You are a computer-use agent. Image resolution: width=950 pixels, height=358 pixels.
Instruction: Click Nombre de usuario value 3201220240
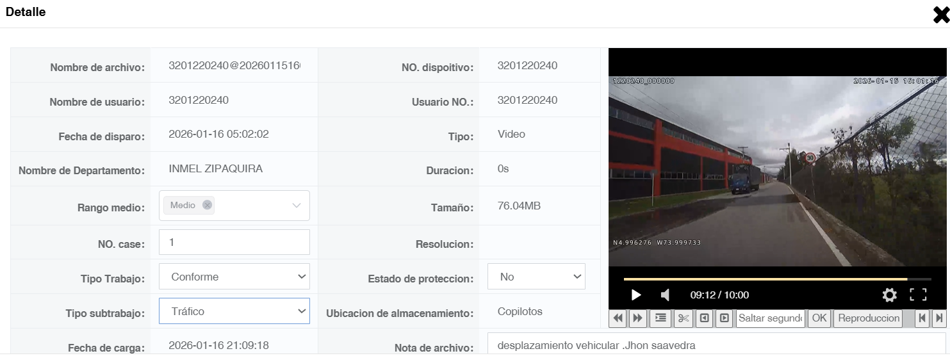pyautogui.click(x=199, y=100)
